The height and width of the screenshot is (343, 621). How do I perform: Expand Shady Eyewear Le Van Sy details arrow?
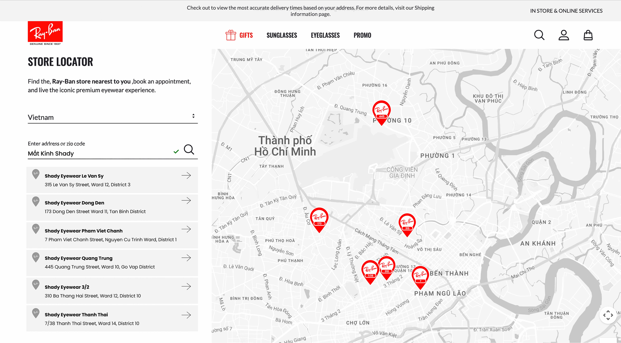pyautogui.click(x=186, y=175)
